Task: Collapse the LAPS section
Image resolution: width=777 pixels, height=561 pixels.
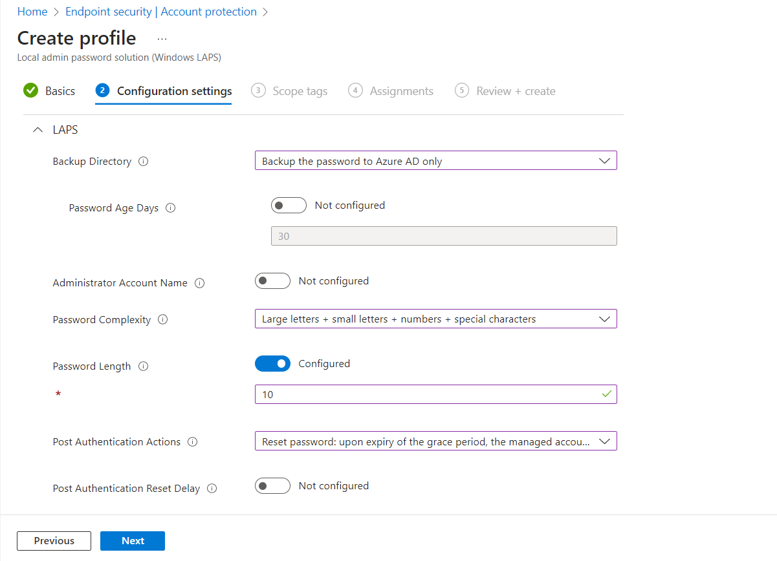Action: [38, 131]
